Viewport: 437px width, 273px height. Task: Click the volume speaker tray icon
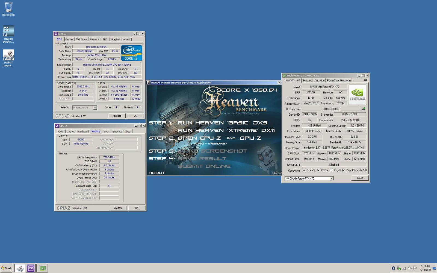410,268
